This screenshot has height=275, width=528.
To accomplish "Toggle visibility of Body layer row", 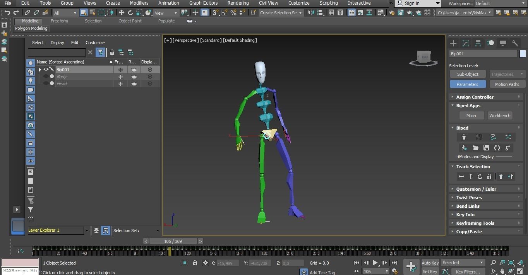I will 46,77.
